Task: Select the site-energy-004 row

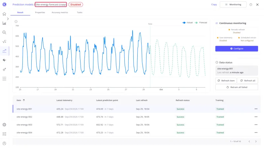Action: [x=137, y=133]
